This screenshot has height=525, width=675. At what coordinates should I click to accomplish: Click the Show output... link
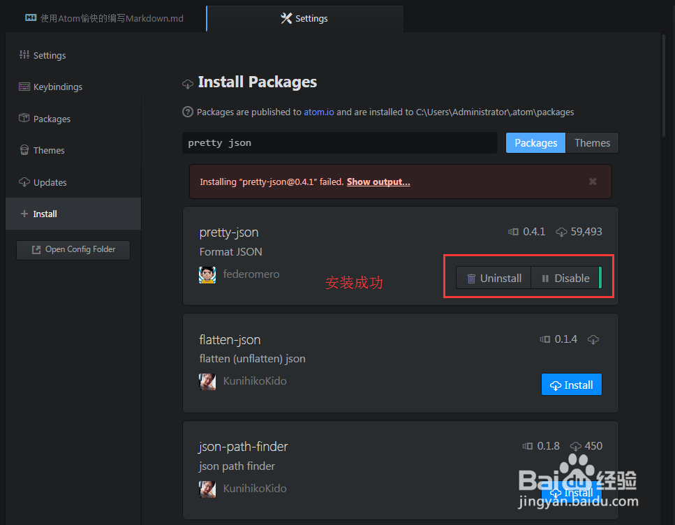tap(378, 182)
